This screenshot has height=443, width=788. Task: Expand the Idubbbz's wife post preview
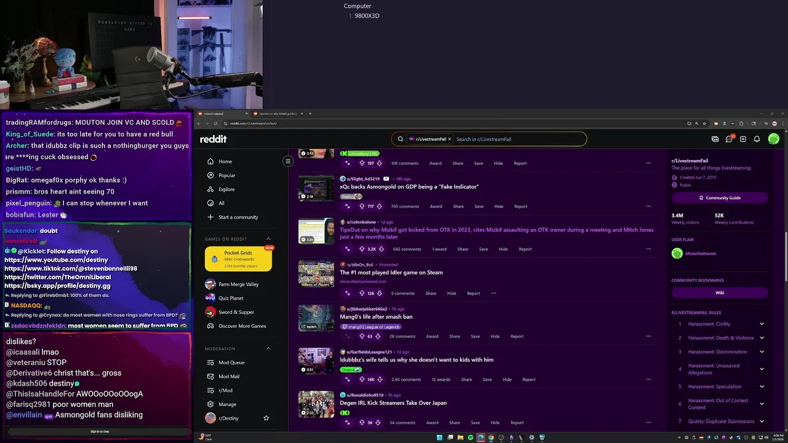point(347,380)
